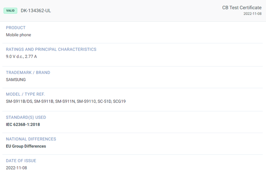This screenshot has height=174, width=266.
Task: Select the 9.0 V d.c., 2.77 A rating
Action: [21, 56]
